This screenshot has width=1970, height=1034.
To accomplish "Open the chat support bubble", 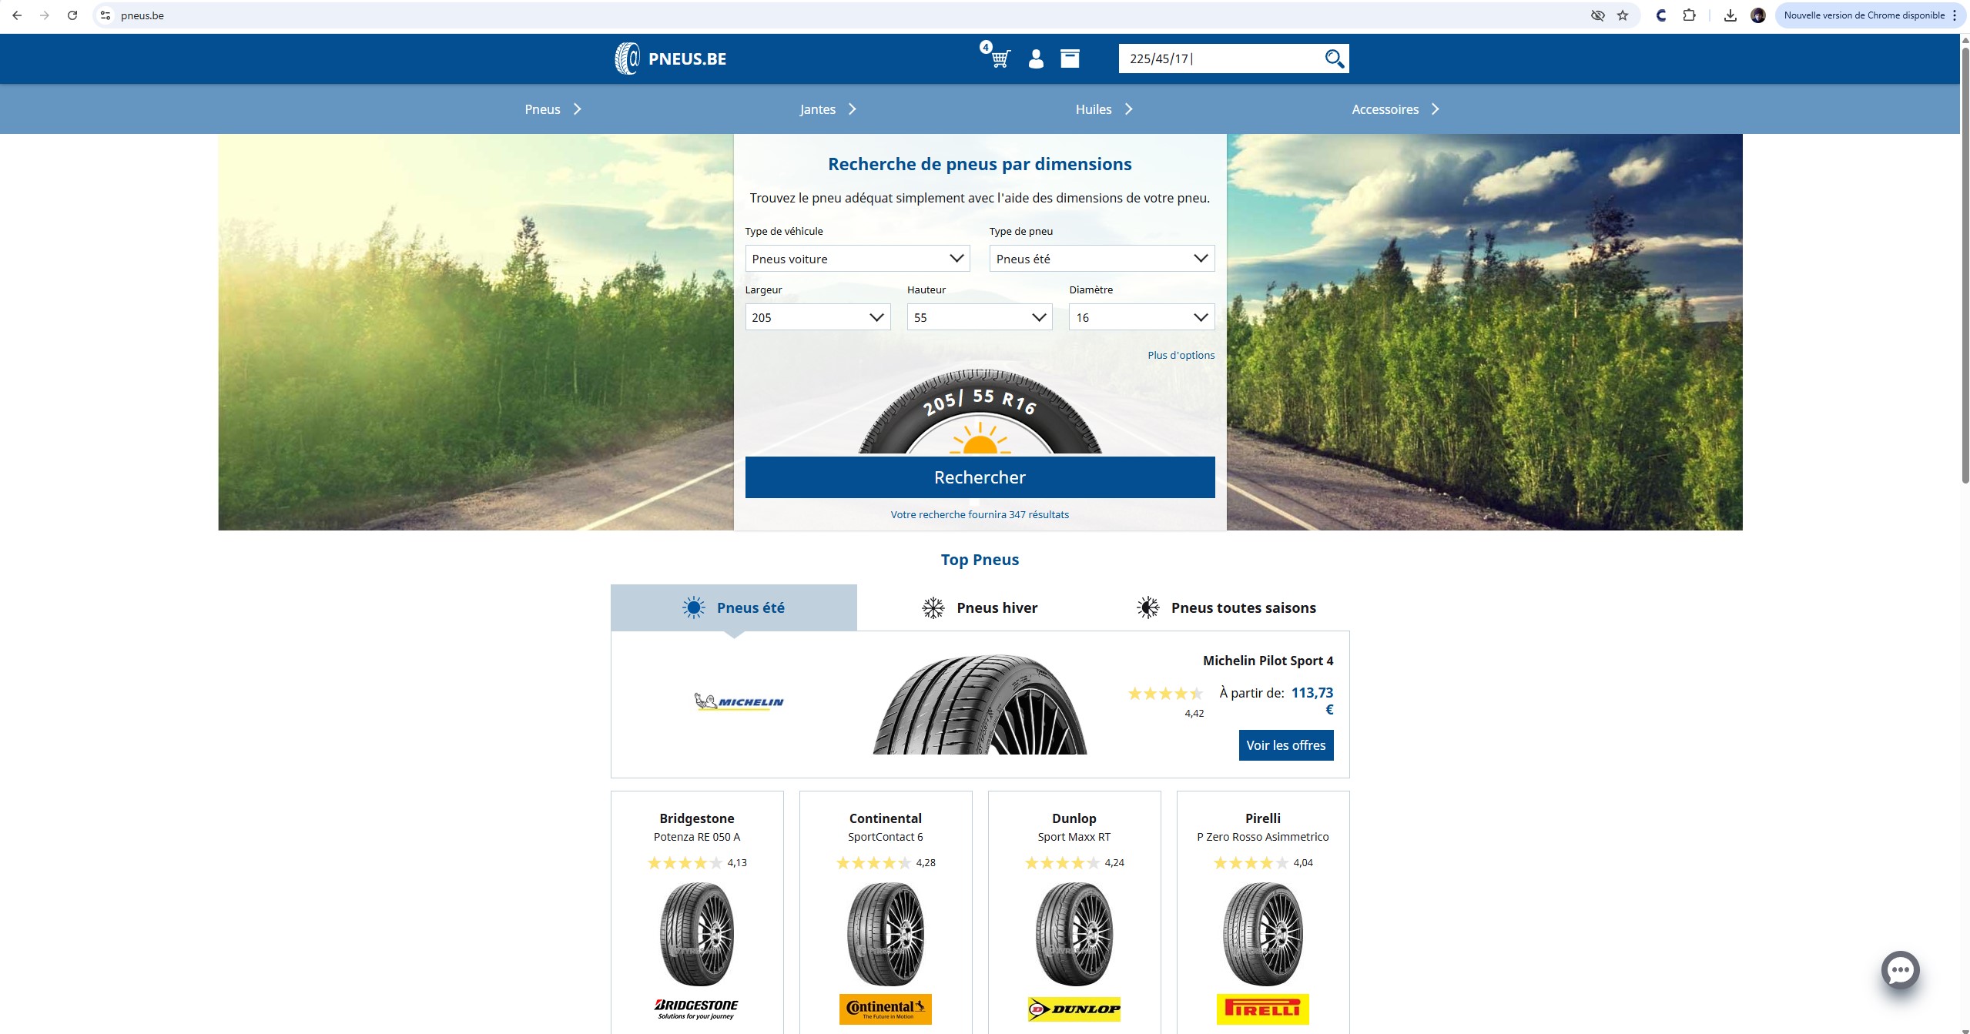I will tap(1900, 970).
